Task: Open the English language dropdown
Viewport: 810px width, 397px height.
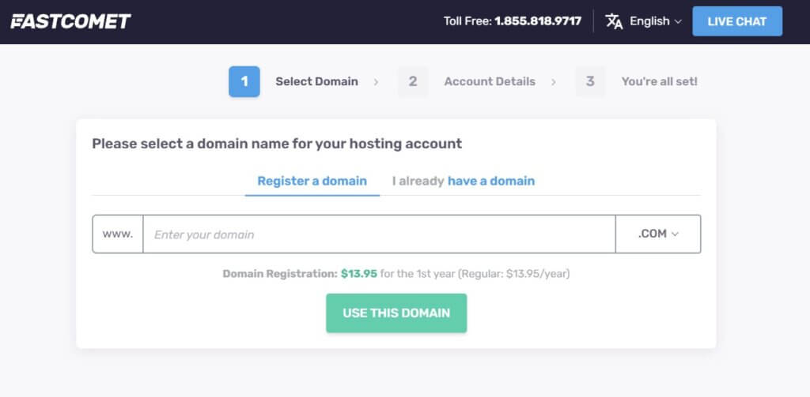Action: point(656,21)
